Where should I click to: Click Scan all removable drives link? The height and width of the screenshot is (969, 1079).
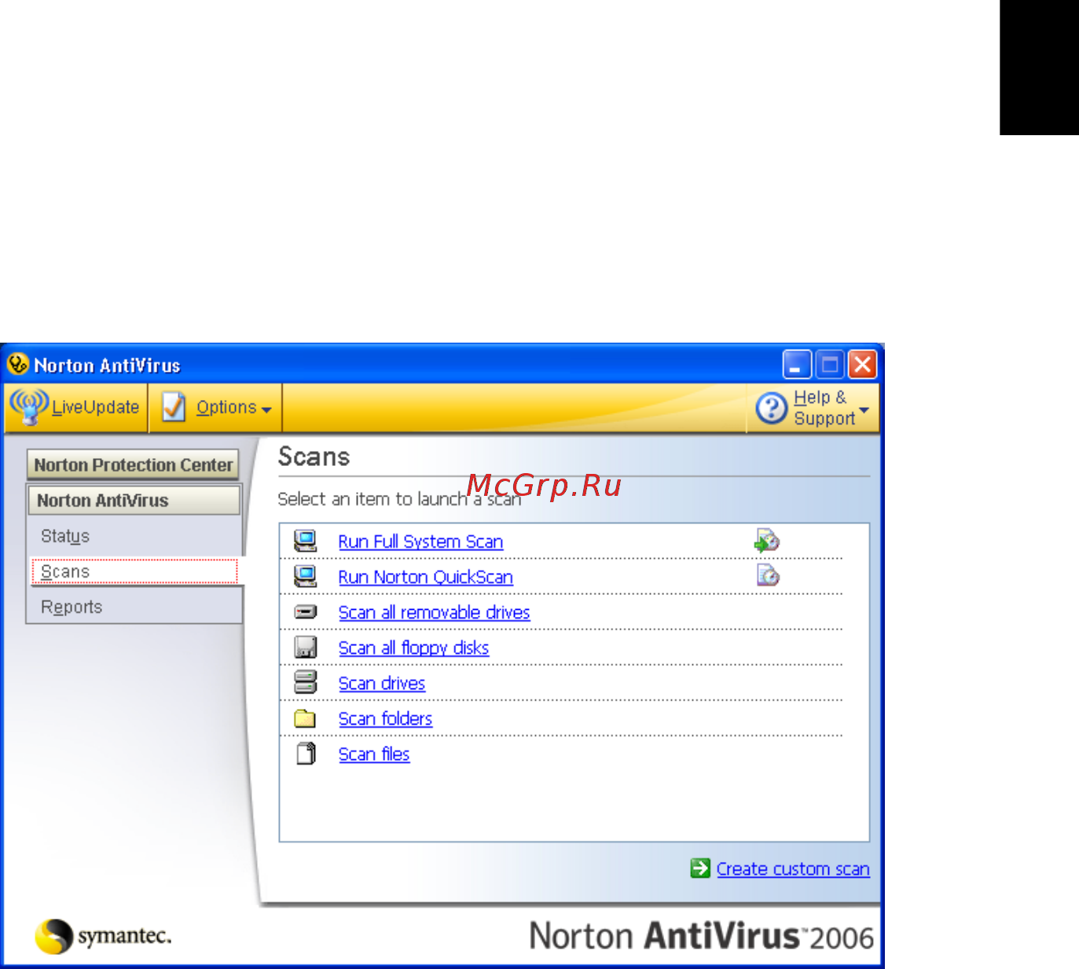[x=434, y=612]
